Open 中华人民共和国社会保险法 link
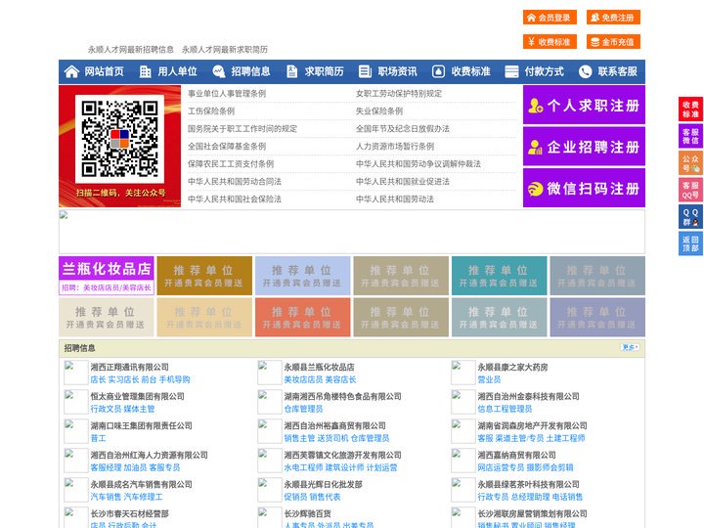Screen dimensions: 704x528 [x=235, y=198]
